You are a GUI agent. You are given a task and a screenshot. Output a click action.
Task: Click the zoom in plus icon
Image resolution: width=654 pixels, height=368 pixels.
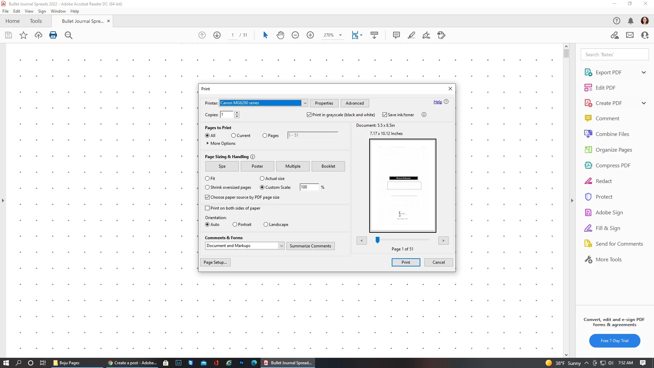click(x=310, y=35)
